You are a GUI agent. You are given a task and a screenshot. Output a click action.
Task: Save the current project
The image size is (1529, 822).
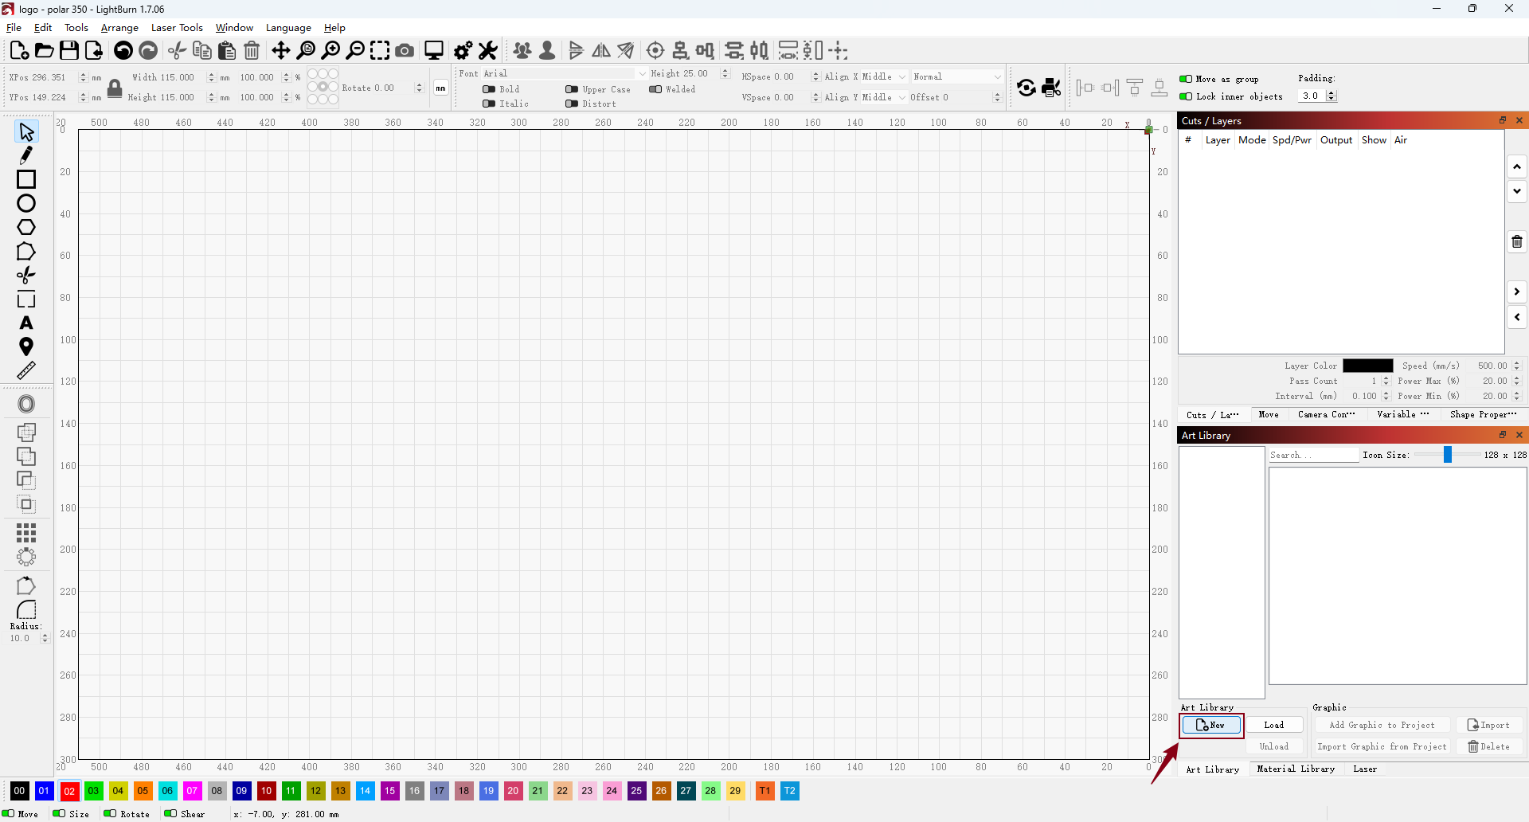(69, 50)
